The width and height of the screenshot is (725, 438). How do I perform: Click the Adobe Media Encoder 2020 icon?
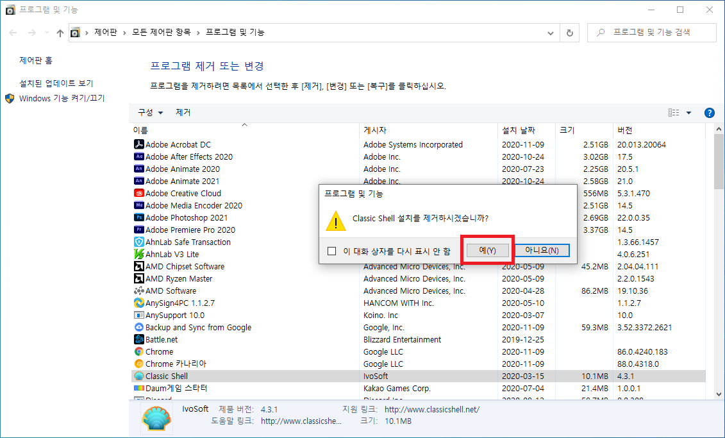(x=138, y=205)
